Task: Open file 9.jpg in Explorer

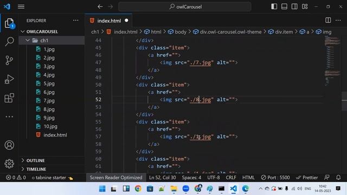Action: (49, 118)
